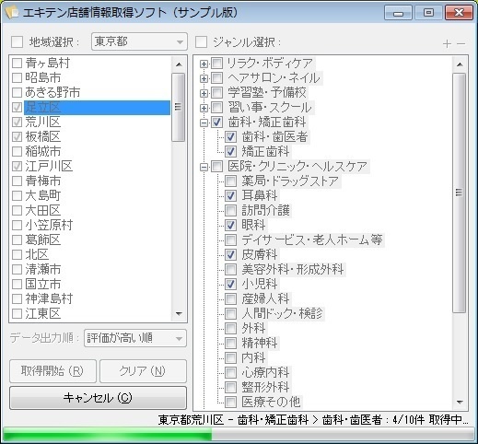Screen dimensions: 478x444
Task: Minimize the エキテン window
Action: click(398, 13)
